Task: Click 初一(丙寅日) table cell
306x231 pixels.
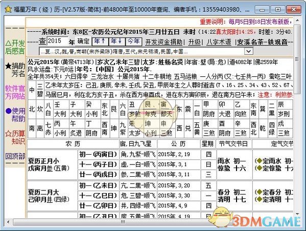Action: [x=98, y=155]
